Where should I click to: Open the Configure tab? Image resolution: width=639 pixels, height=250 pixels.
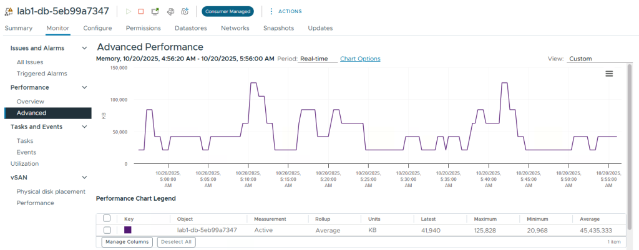[97, 28]
